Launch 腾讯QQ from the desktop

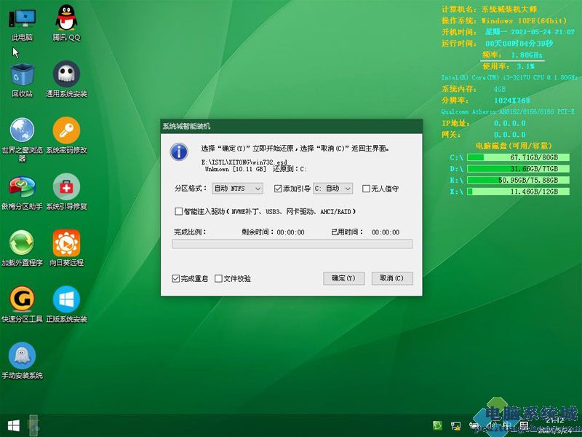66,23
